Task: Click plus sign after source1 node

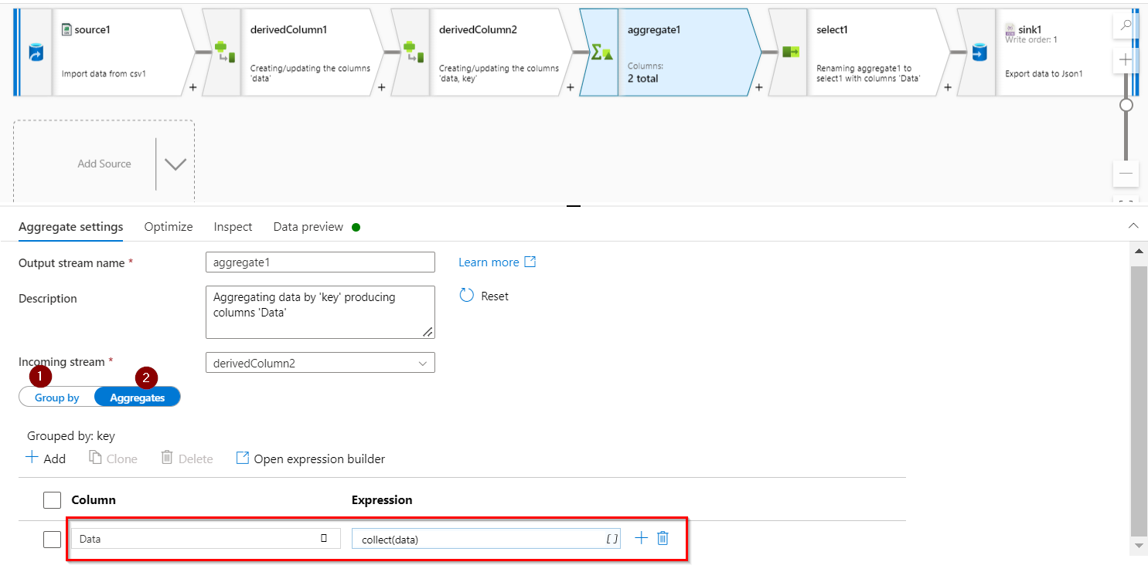Action: (x=192, y=87)
